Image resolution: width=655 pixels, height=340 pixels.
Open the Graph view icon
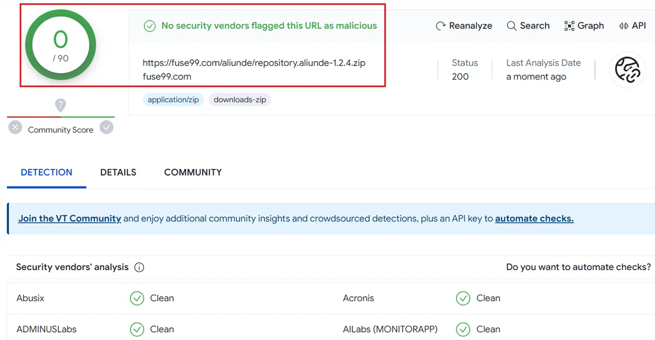coord(569,26)
